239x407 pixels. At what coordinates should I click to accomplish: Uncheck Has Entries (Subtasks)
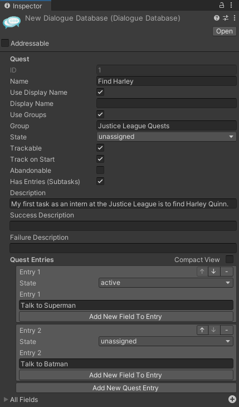click(100, 181)
